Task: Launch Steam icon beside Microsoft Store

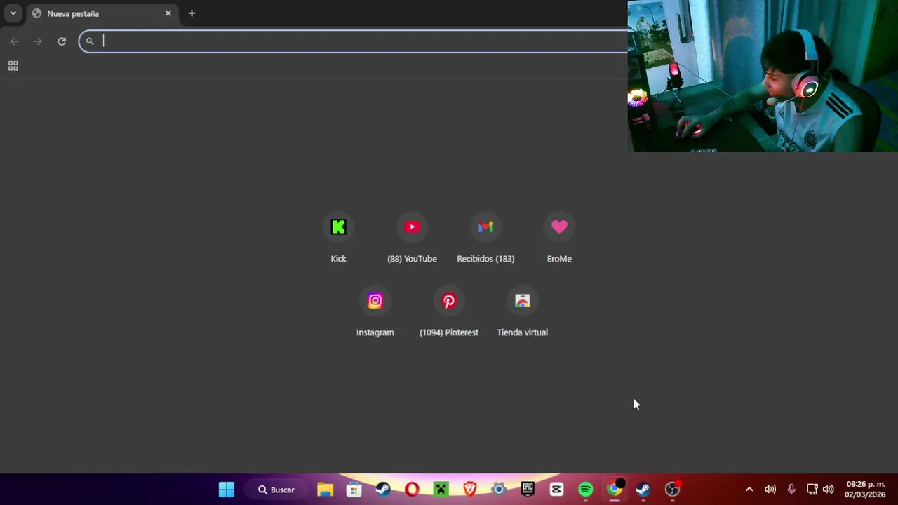Action: [x=383, y=490]
